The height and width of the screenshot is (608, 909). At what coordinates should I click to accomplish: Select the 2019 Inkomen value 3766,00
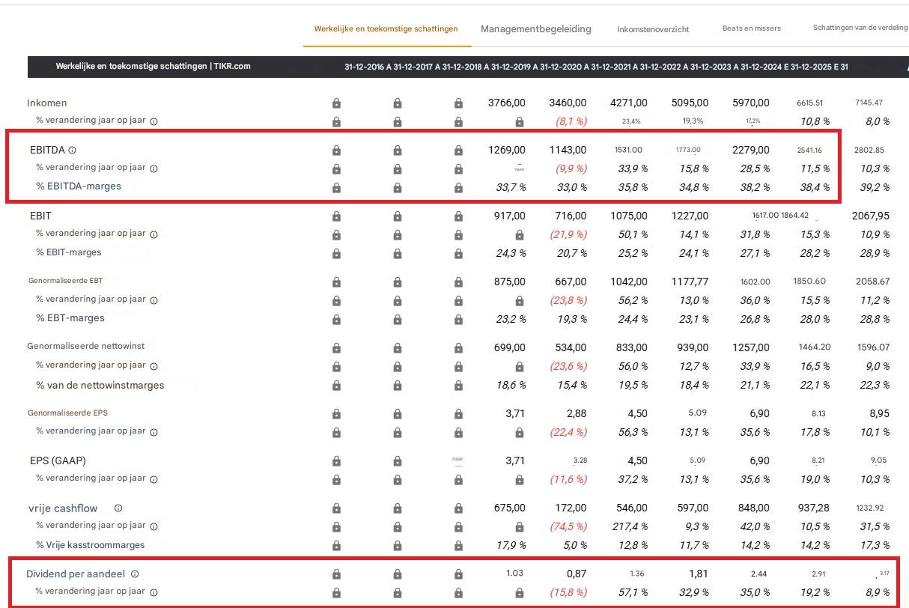tap(507, 103)
